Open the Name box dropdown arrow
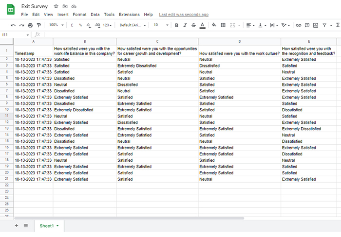The width and height of the screenshot is (341, 237). pos(28,34)
